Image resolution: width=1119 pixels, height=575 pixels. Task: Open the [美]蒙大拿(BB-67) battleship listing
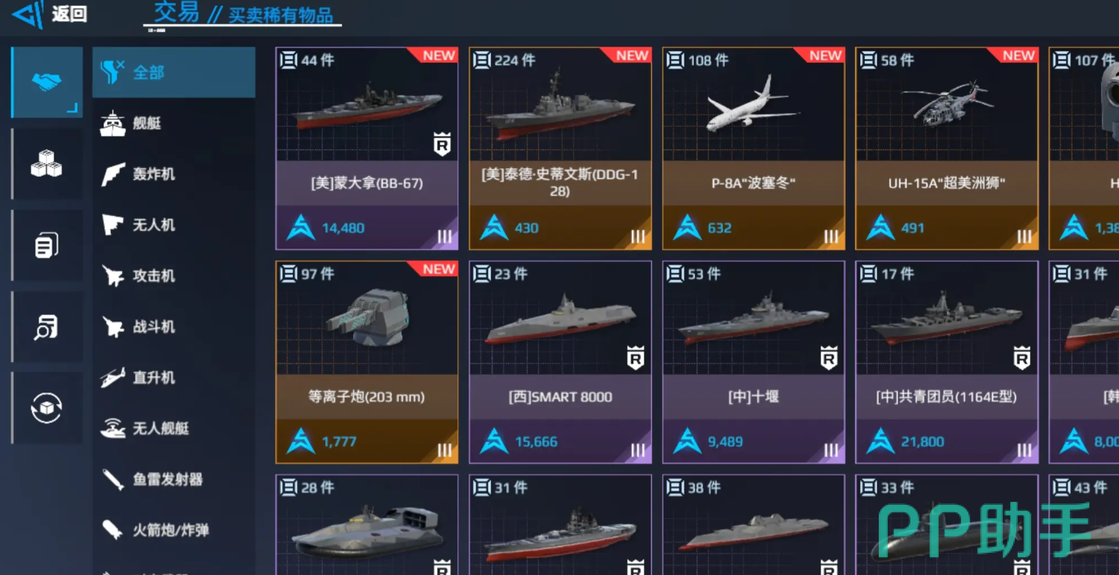(367, 149)
